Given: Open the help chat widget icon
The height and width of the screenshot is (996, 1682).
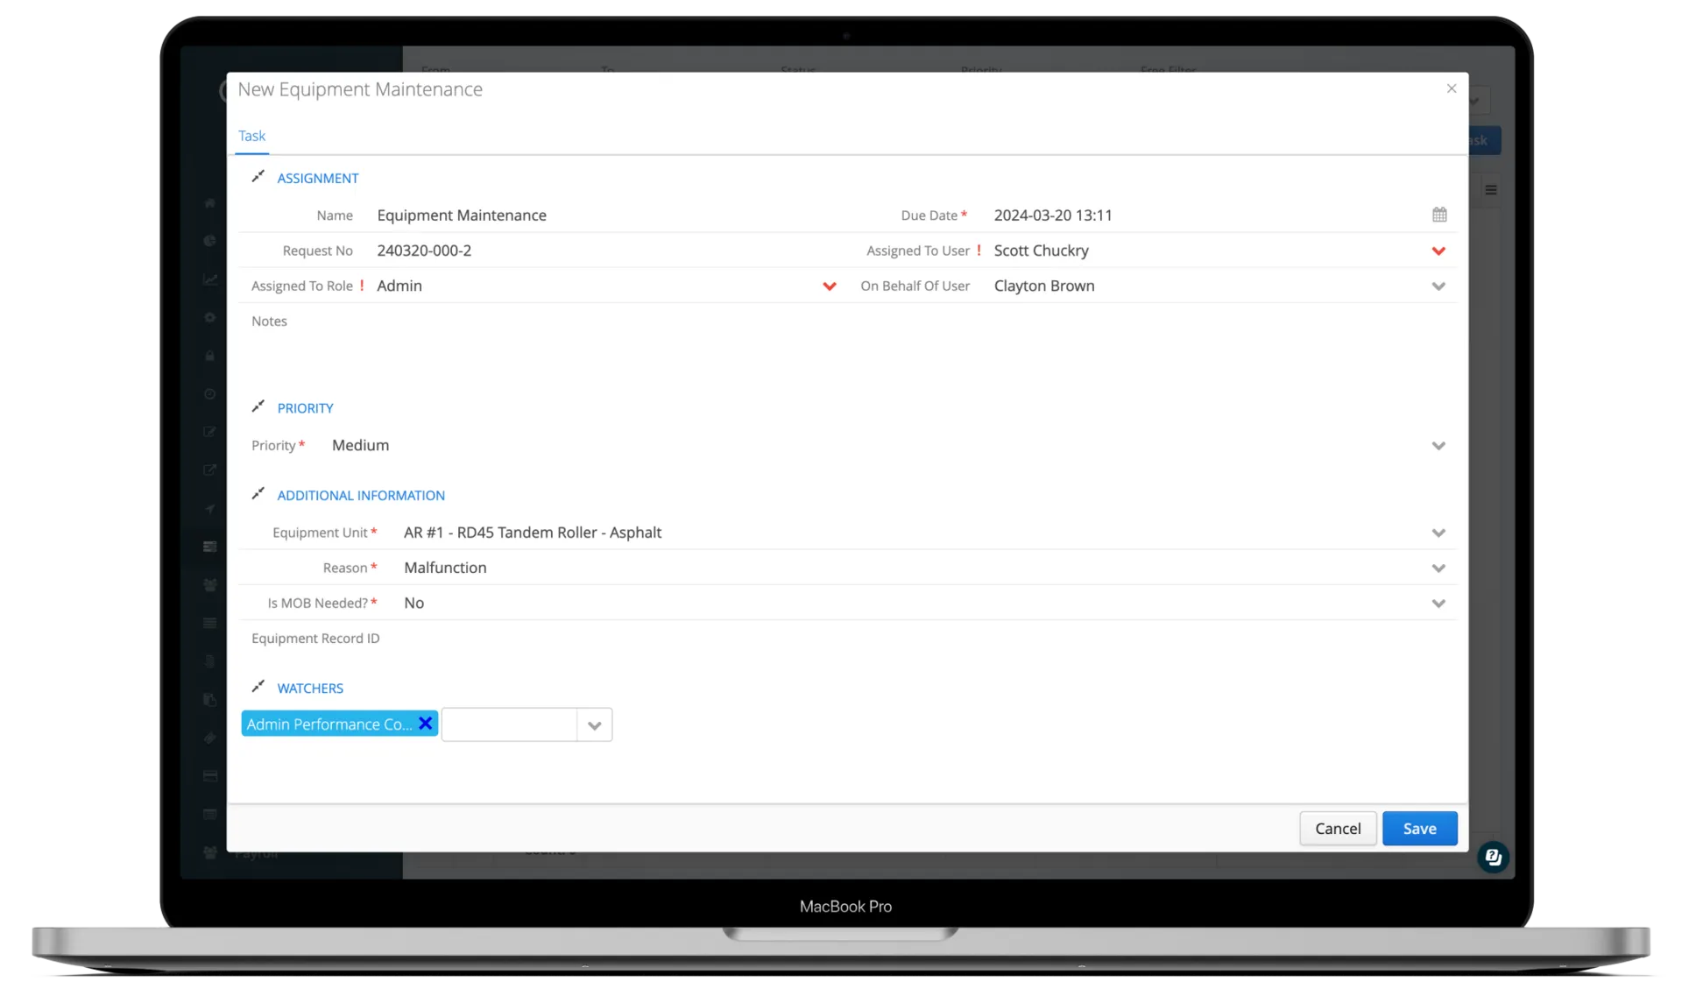Looking at the screenshot, I should tap(1493, 857).
